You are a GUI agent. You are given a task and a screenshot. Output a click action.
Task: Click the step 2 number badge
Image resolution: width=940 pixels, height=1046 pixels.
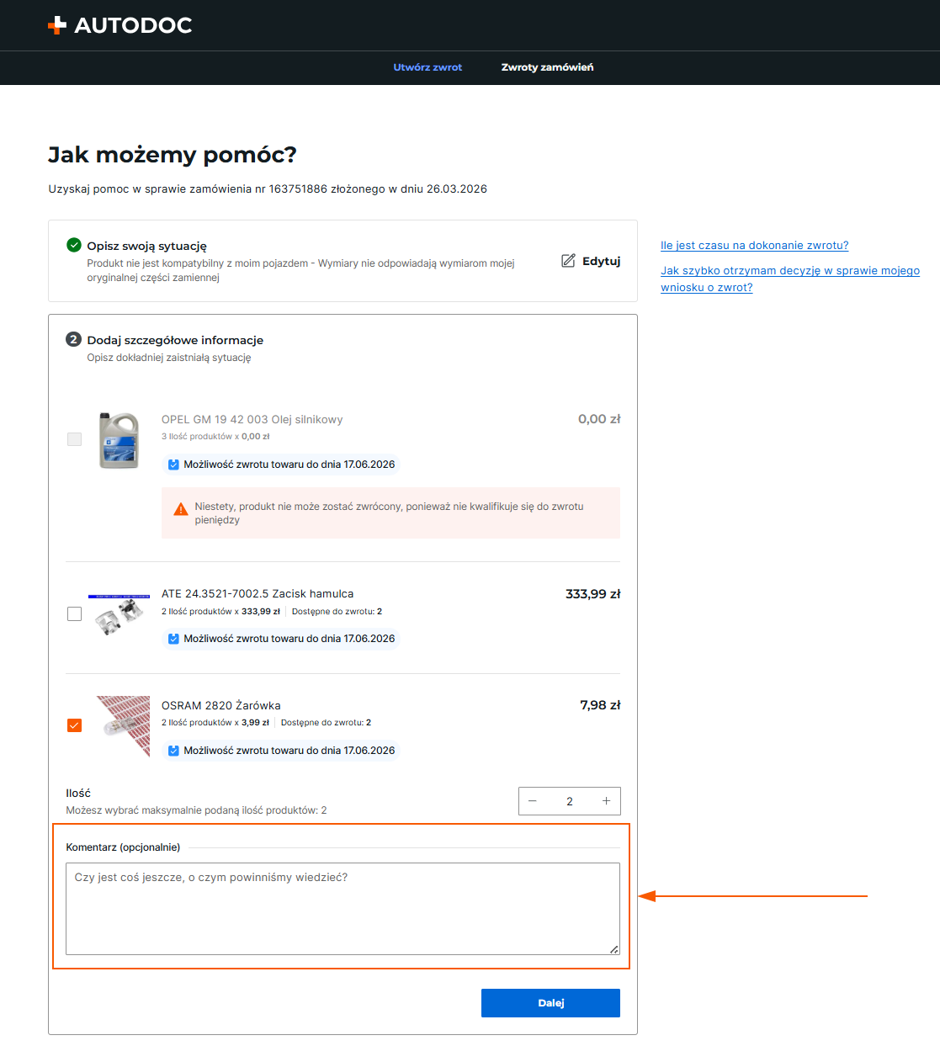[x=74, y=339]
